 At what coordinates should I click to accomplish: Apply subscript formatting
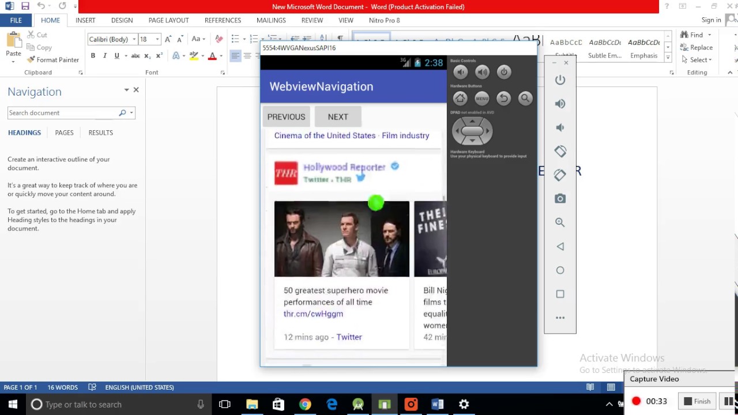tap(147, 56)
